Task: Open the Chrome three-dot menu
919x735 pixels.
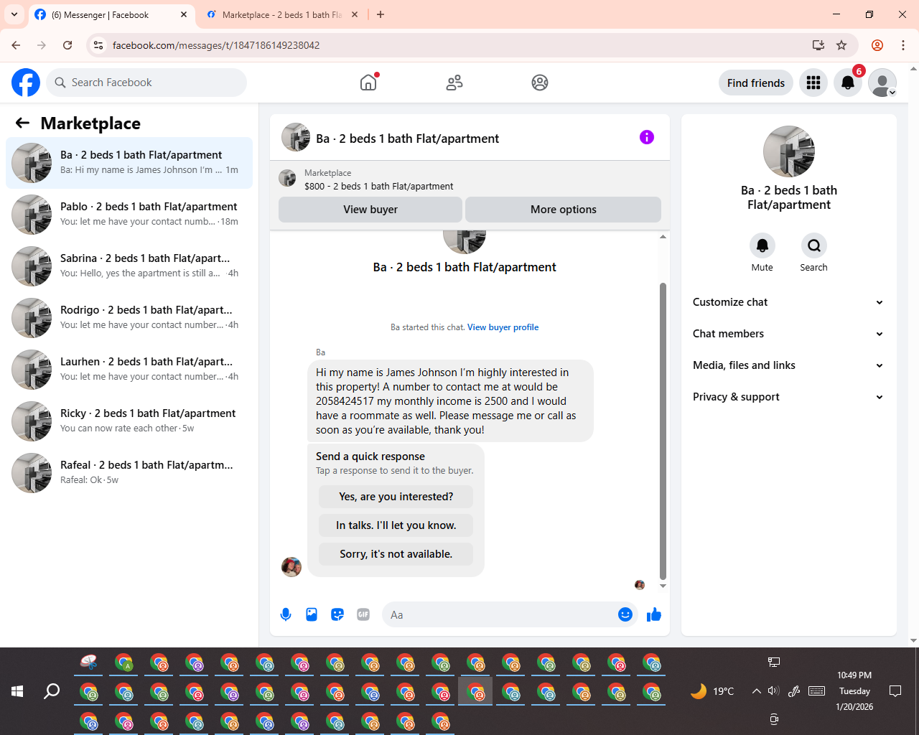Action: [903, 45]
